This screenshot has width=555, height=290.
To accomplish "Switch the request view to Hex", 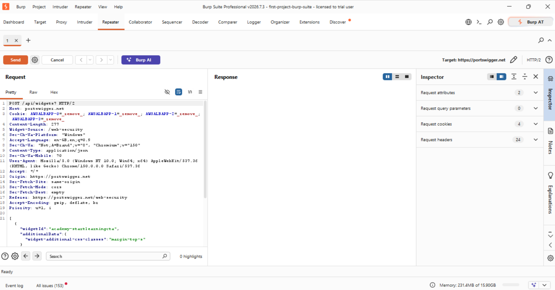I will click(54, 92).
